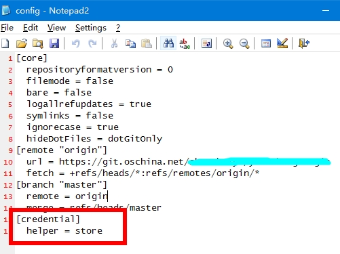Click the "ignorecase = true" line
This screenshot has height=254, width=340.
point(73,127)
